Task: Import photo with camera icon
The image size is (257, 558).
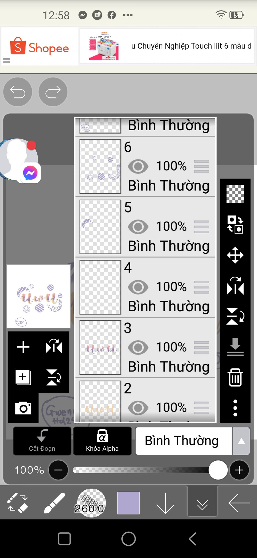Action: pos(23,408)
